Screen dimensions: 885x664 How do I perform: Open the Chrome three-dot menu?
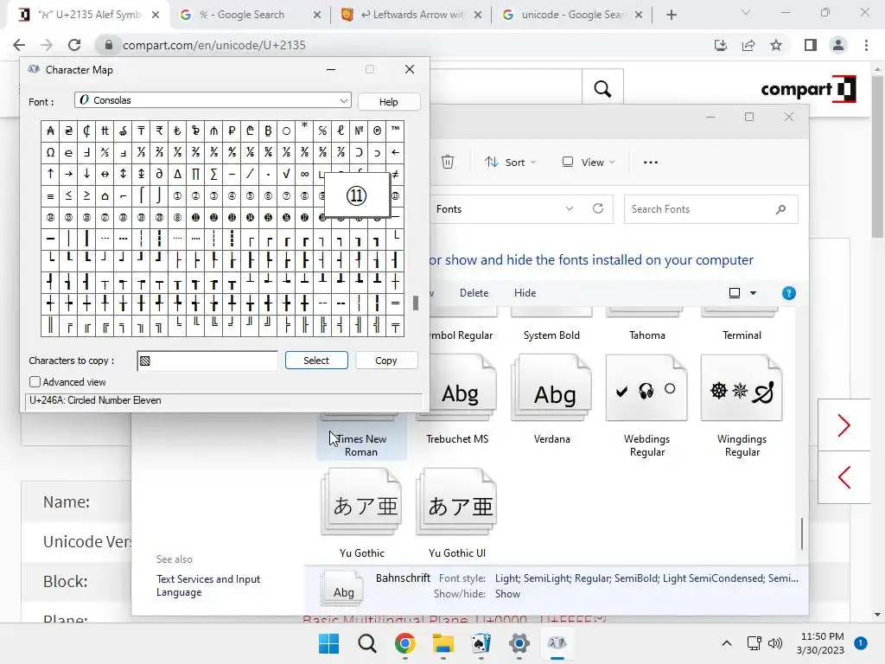pyautogui.click(x=866, y=45)
